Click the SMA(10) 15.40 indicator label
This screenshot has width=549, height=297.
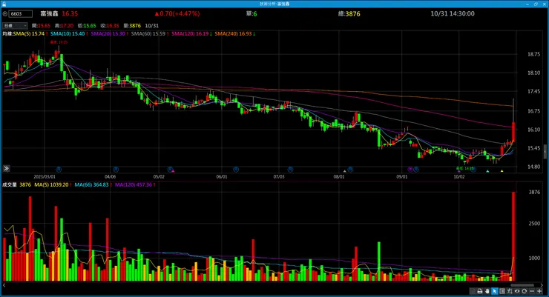click(69, 34)
